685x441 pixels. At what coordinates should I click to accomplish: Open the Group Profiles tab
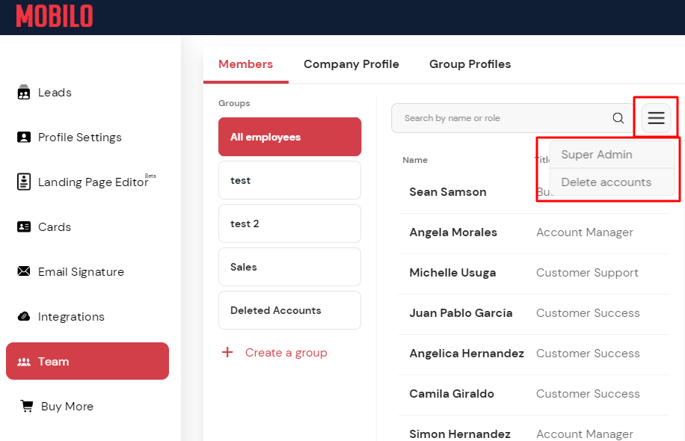(470, 64)
